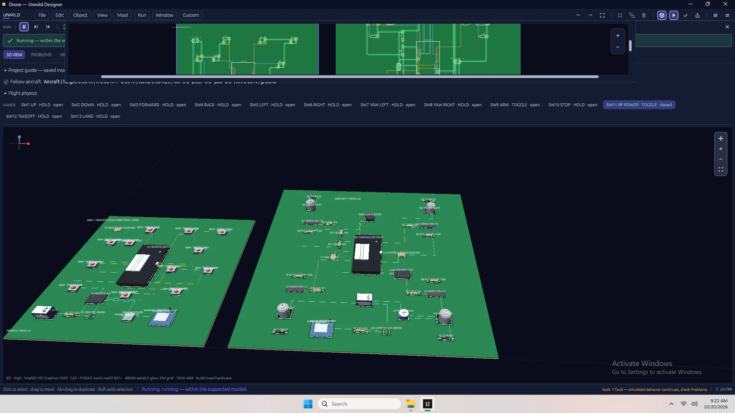Click the volume icon in system tray
Screen dimensions: 735x413
click(694, 404)
